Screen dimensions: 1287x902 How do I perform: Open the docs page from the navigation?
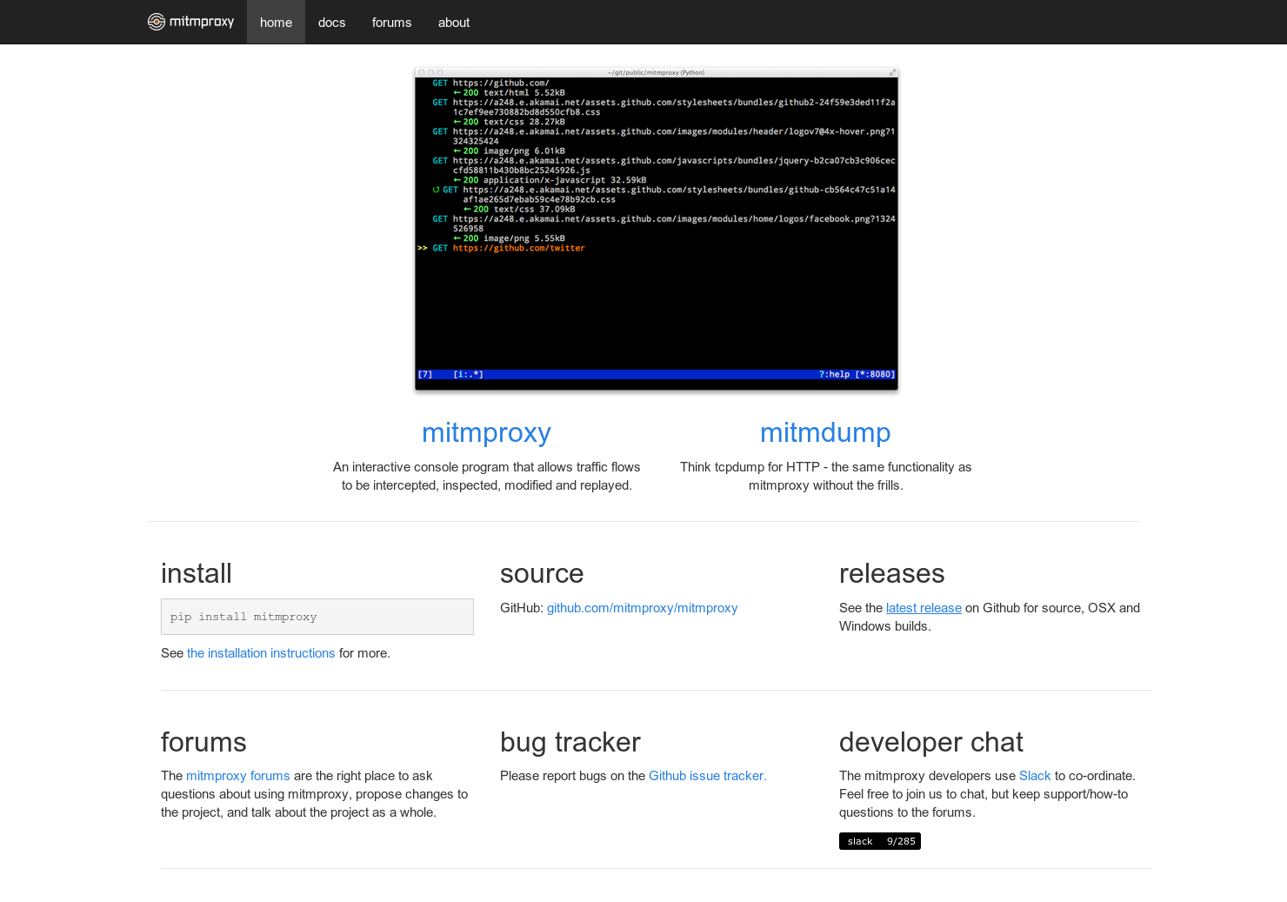[x=331, y=22]
